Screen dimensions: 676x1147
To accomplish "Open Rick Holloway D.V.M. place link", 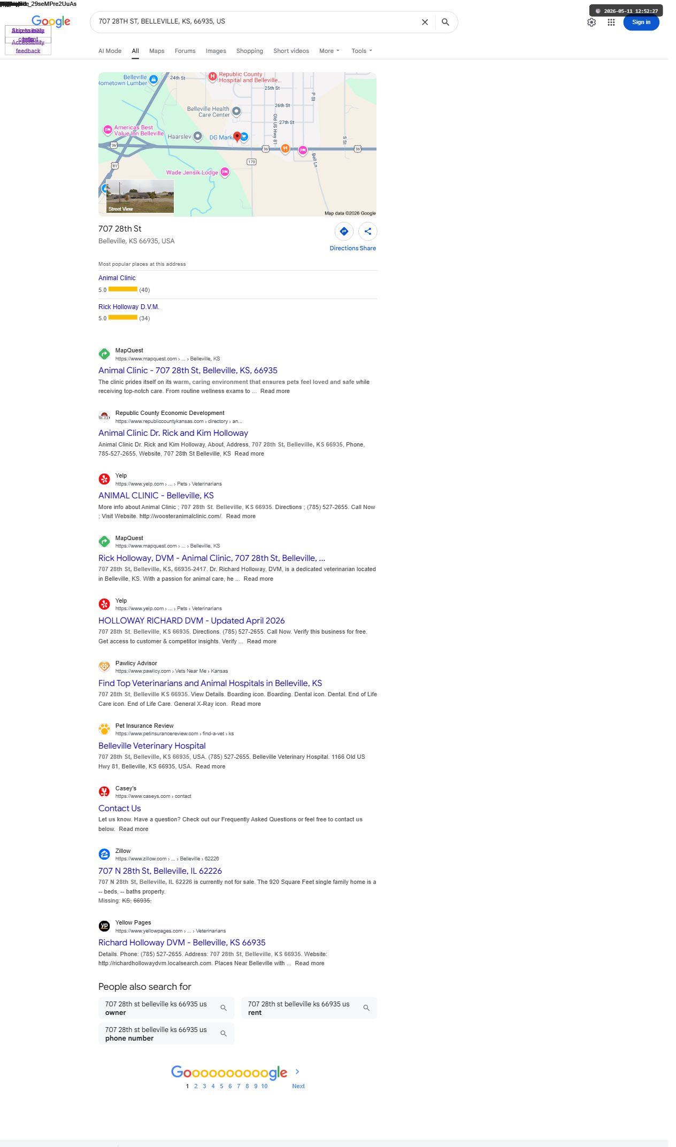I will (x=129, y=307).
